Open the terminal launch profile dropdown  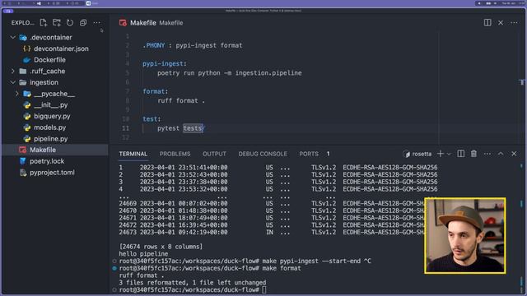coord(449,154)
